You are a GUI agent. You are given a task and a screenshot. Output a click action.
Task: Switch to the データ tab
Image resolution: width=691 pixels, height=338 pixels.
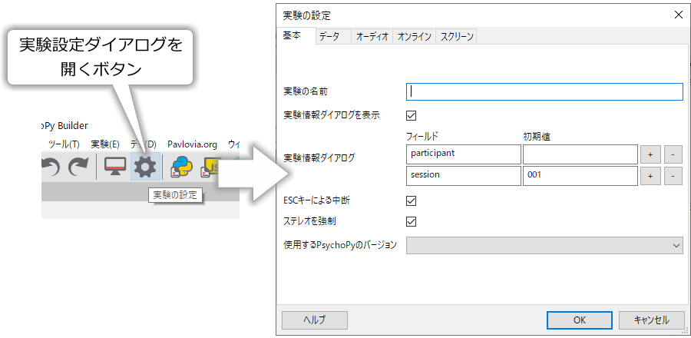click(x=332, y=37)
